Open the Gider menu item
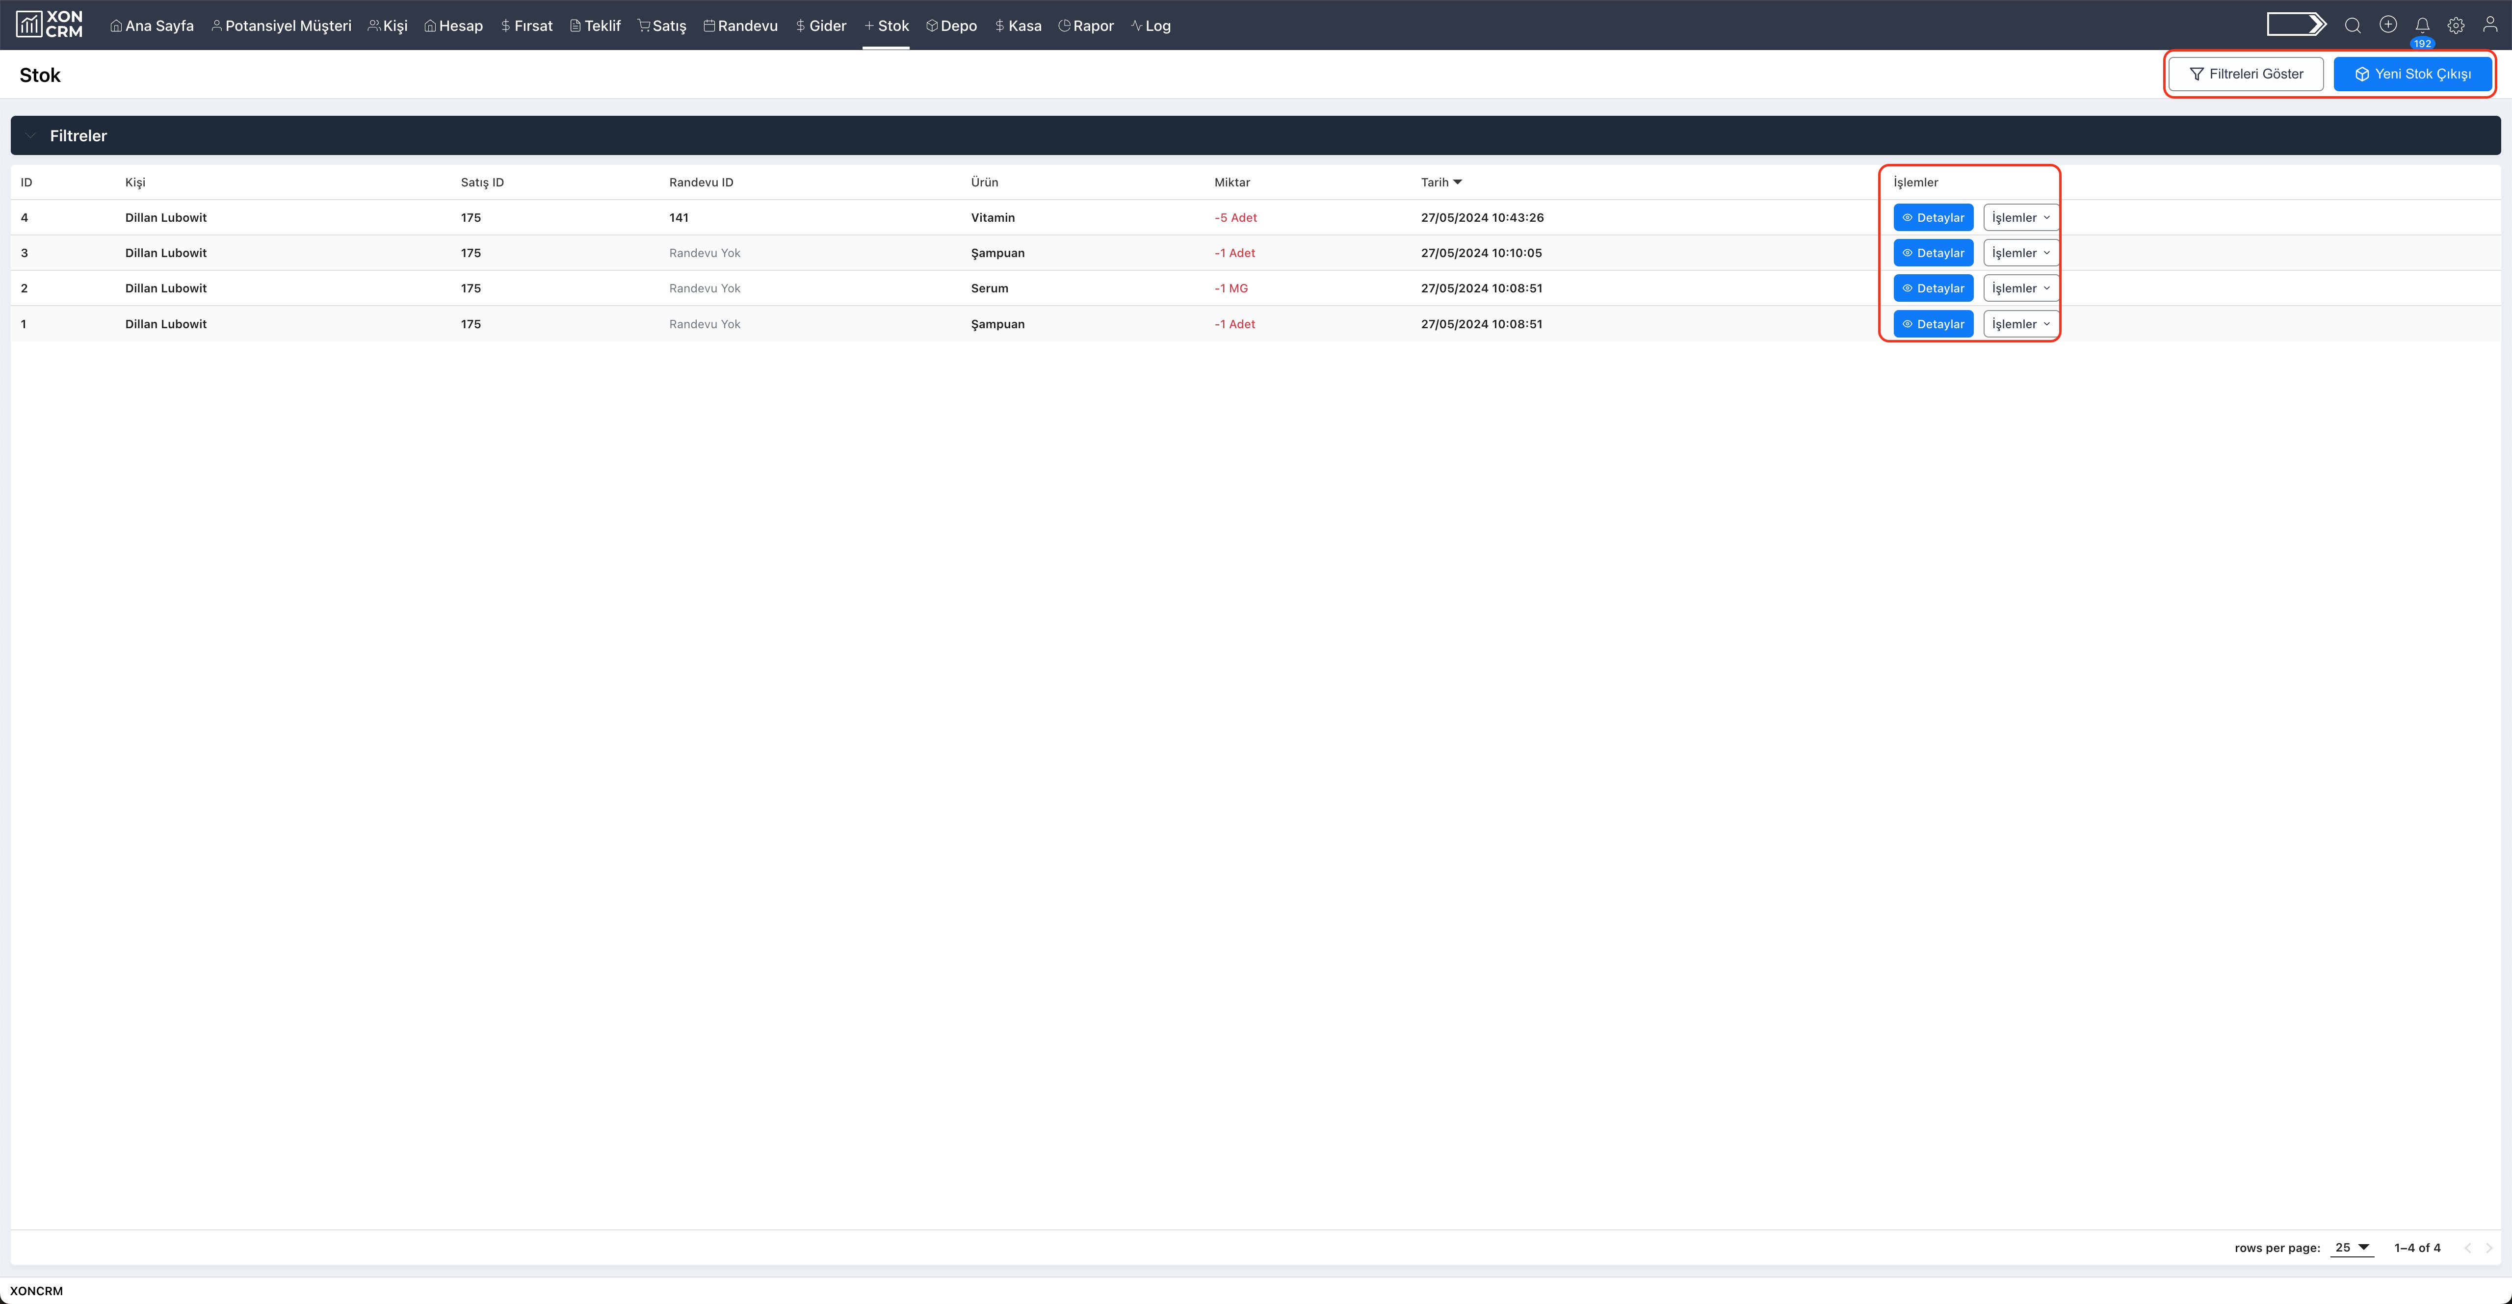The height and width of the screenshot is (1304, 2512). [821, 26]
